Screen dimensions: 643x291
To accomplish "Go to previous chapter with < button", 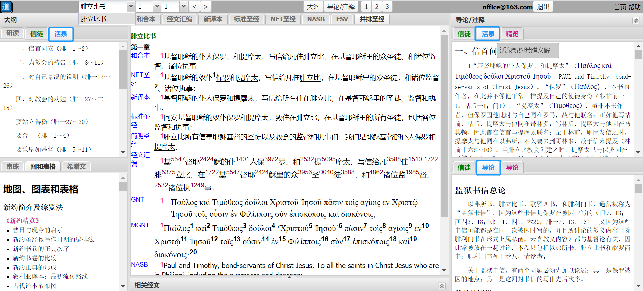I will (x=194, y=7).
